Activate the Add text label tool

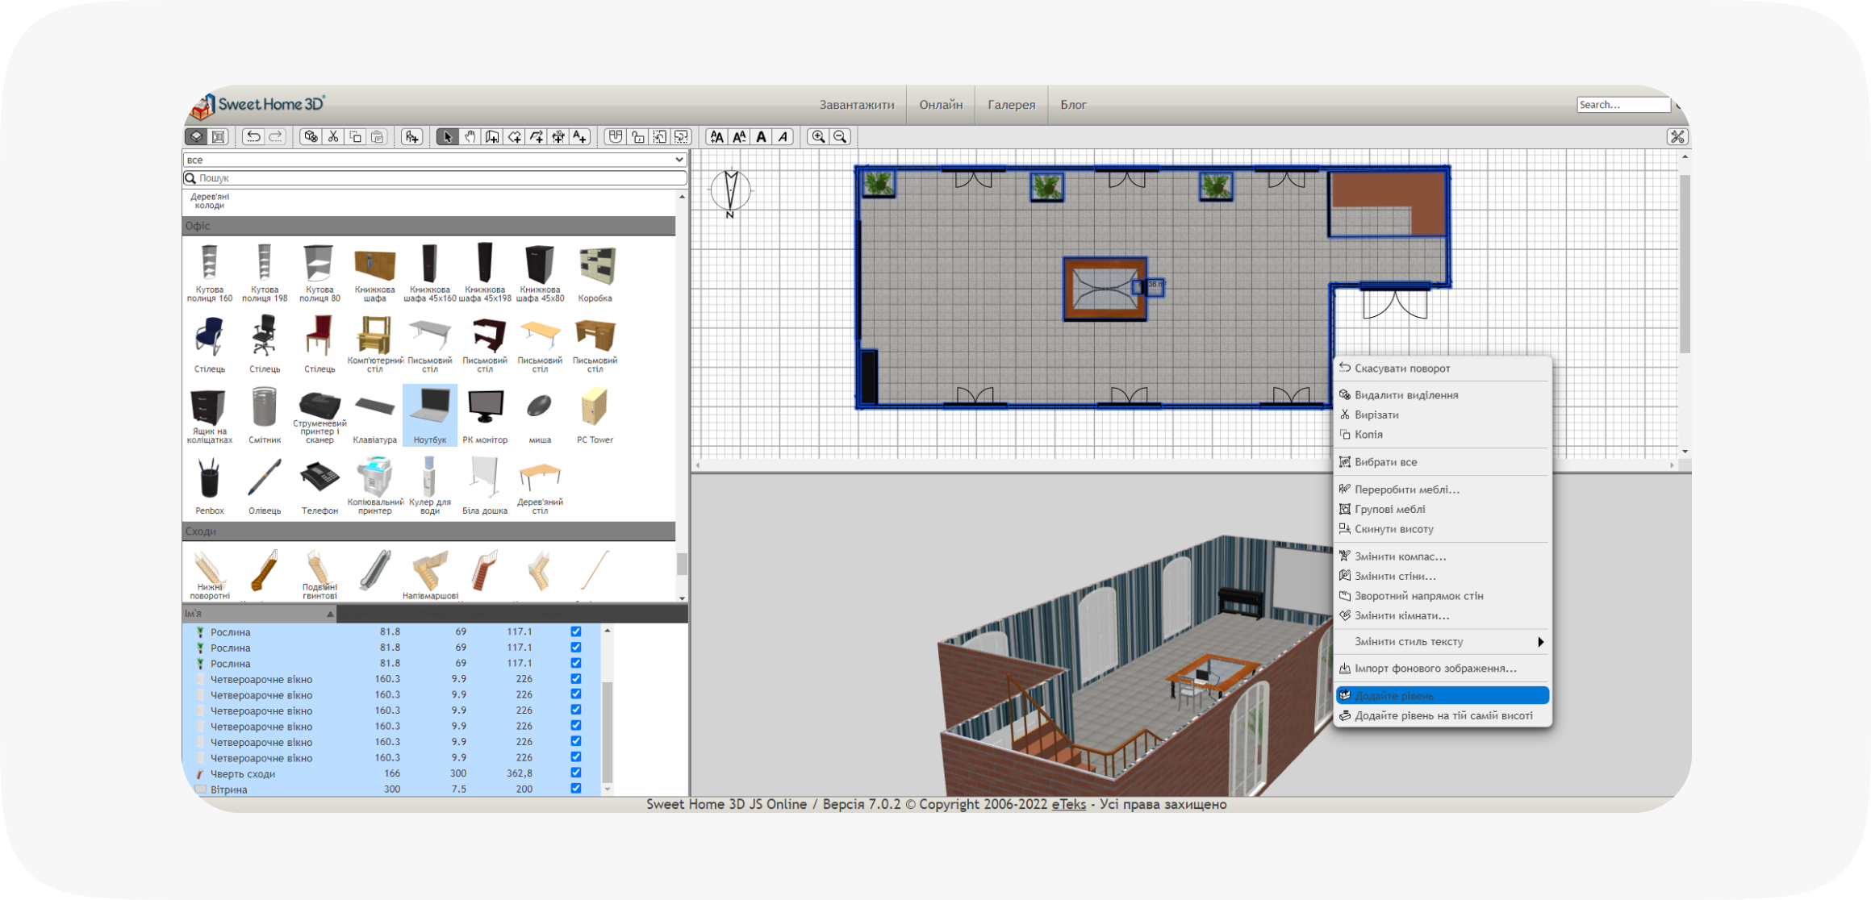coord(580,137)
